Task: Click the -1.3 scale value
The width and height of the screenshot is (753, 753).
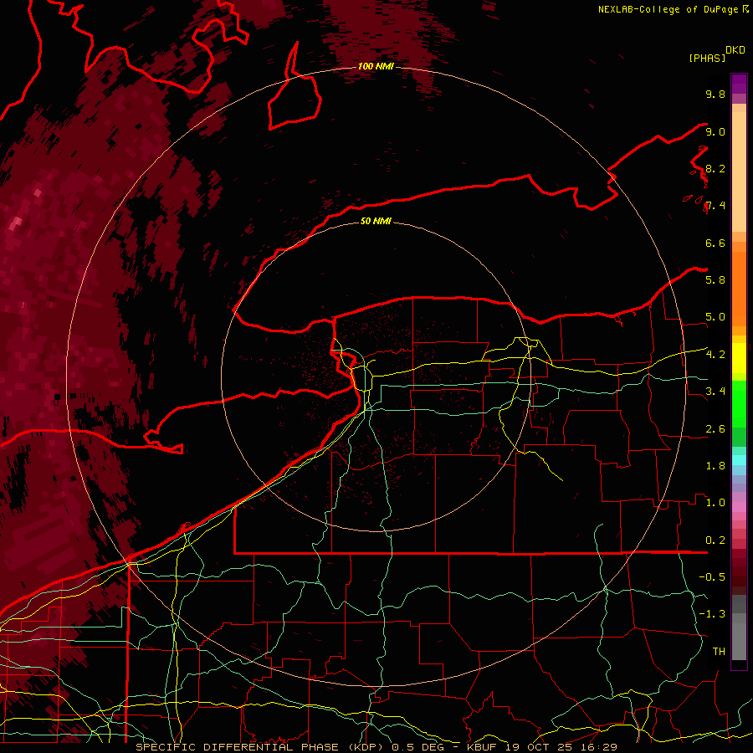Action: (712, 614)
